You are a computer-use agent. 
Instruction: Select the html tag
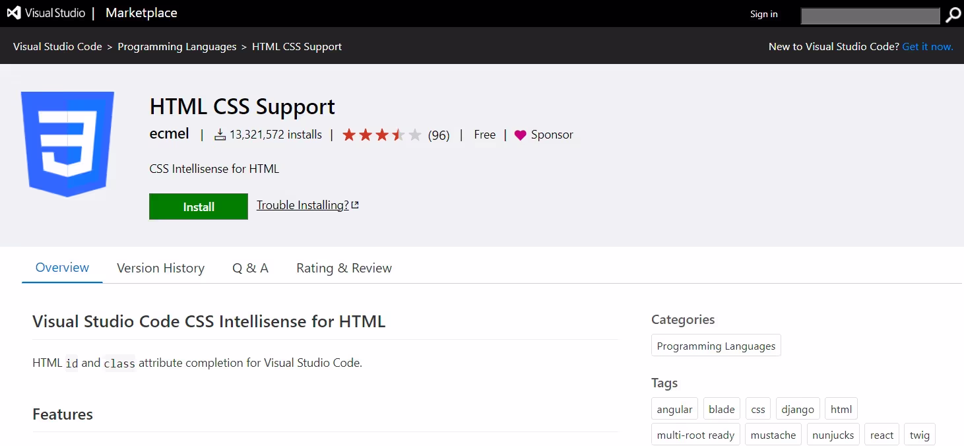(841, 409)
